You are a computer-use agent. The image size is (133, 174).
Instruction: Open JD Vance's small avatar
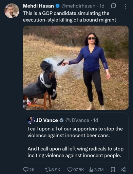click(31, 120)
